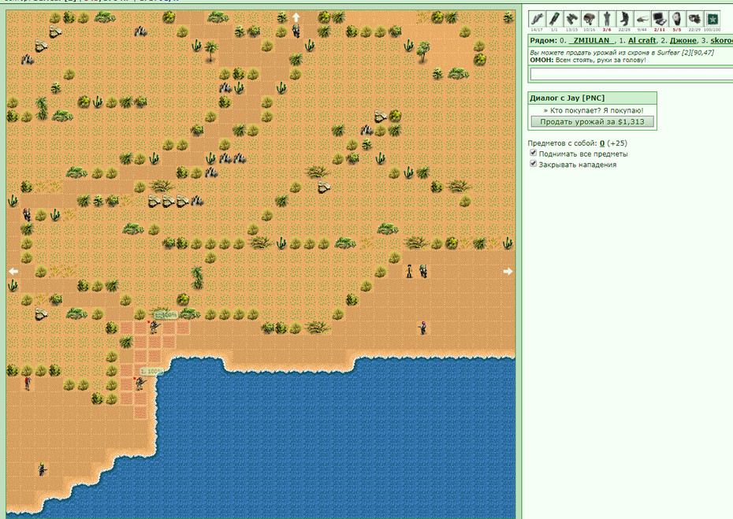The width and height of the screenshot is (733, 519).
Task: Open the items count '0' link
Action: click(x=602, y=143)
